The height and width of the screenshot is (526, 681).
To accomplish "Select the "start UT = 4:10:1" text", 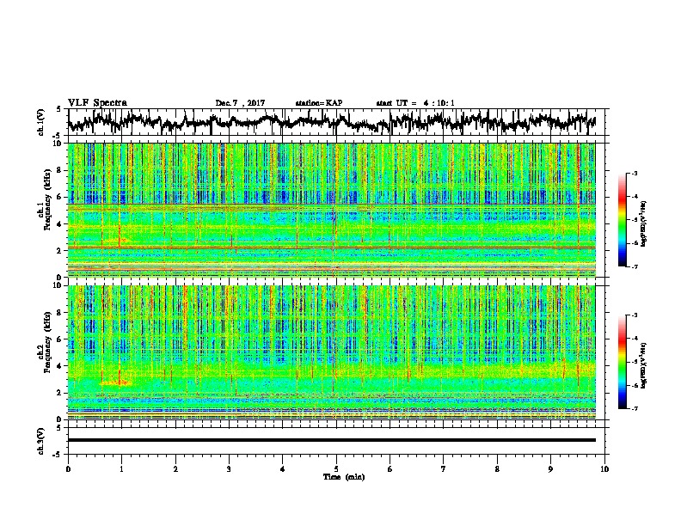I will tap(415, 103).
